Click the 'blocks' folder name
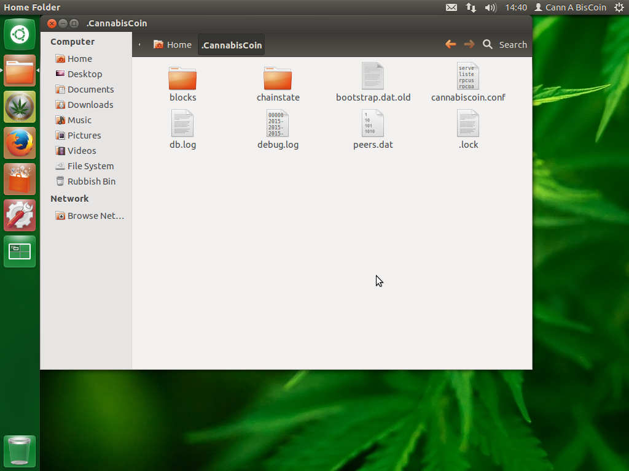The image size is (629, 471). click(182, 98)
